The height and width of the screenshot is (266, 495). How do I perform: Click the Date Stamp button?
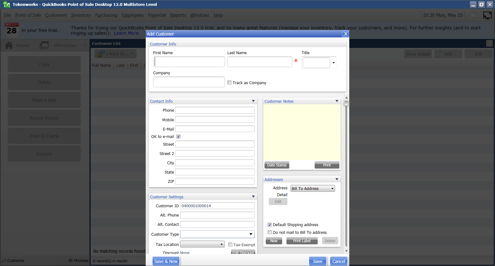click(x=277, y=165)
